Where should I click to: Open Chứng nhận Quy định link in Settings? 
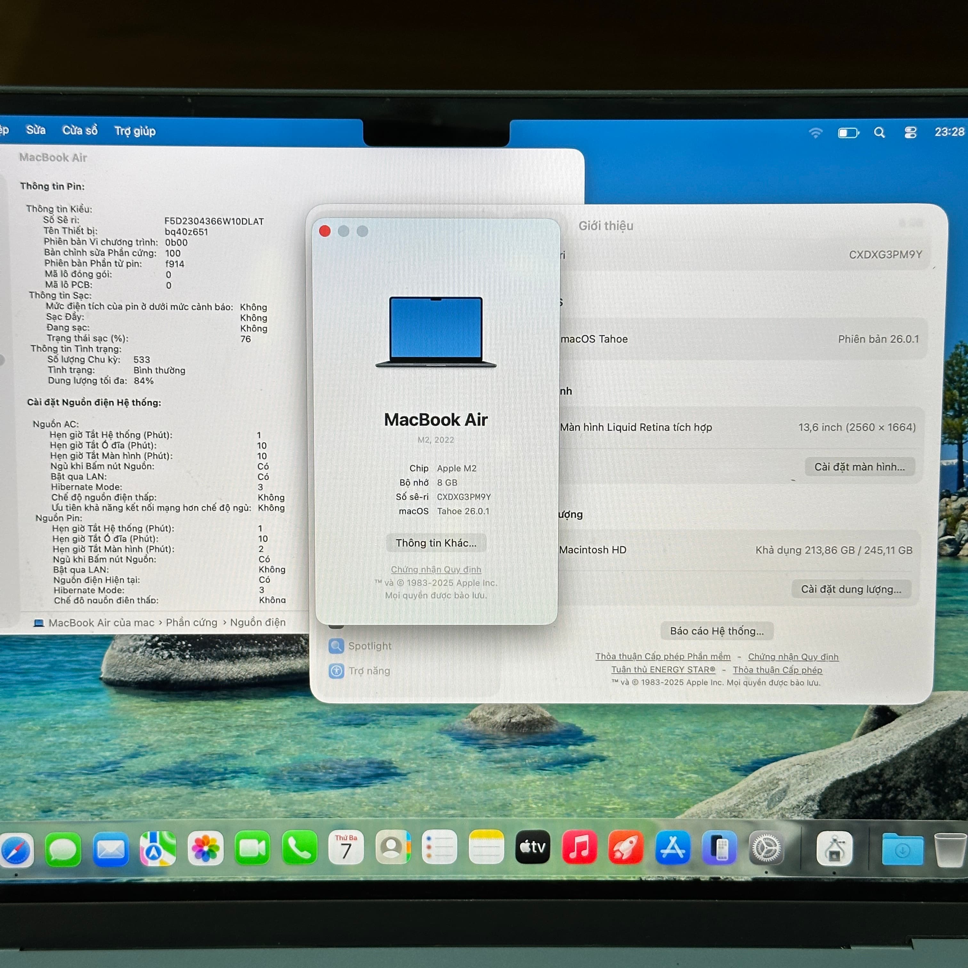793,657
